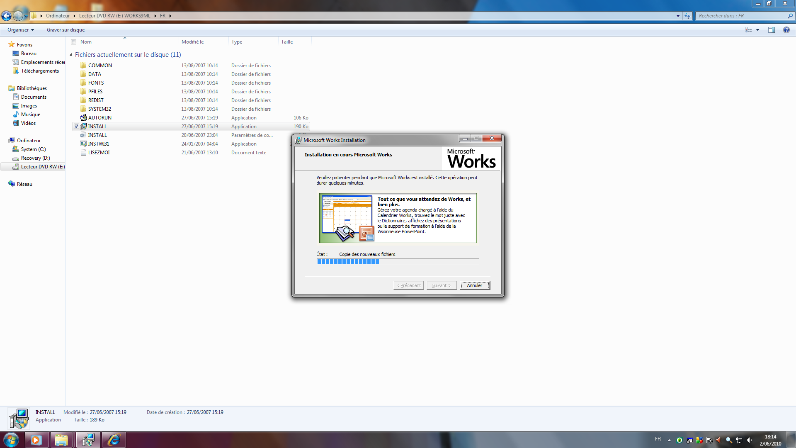This screenshot has width=796, height=448.
Task: Open the white speaker volume tray icon
Action: click(749, 441)
